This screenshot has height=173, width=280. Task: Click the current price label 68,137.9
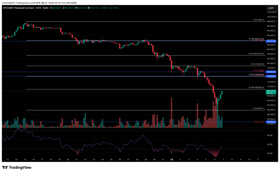click(271, 91)
